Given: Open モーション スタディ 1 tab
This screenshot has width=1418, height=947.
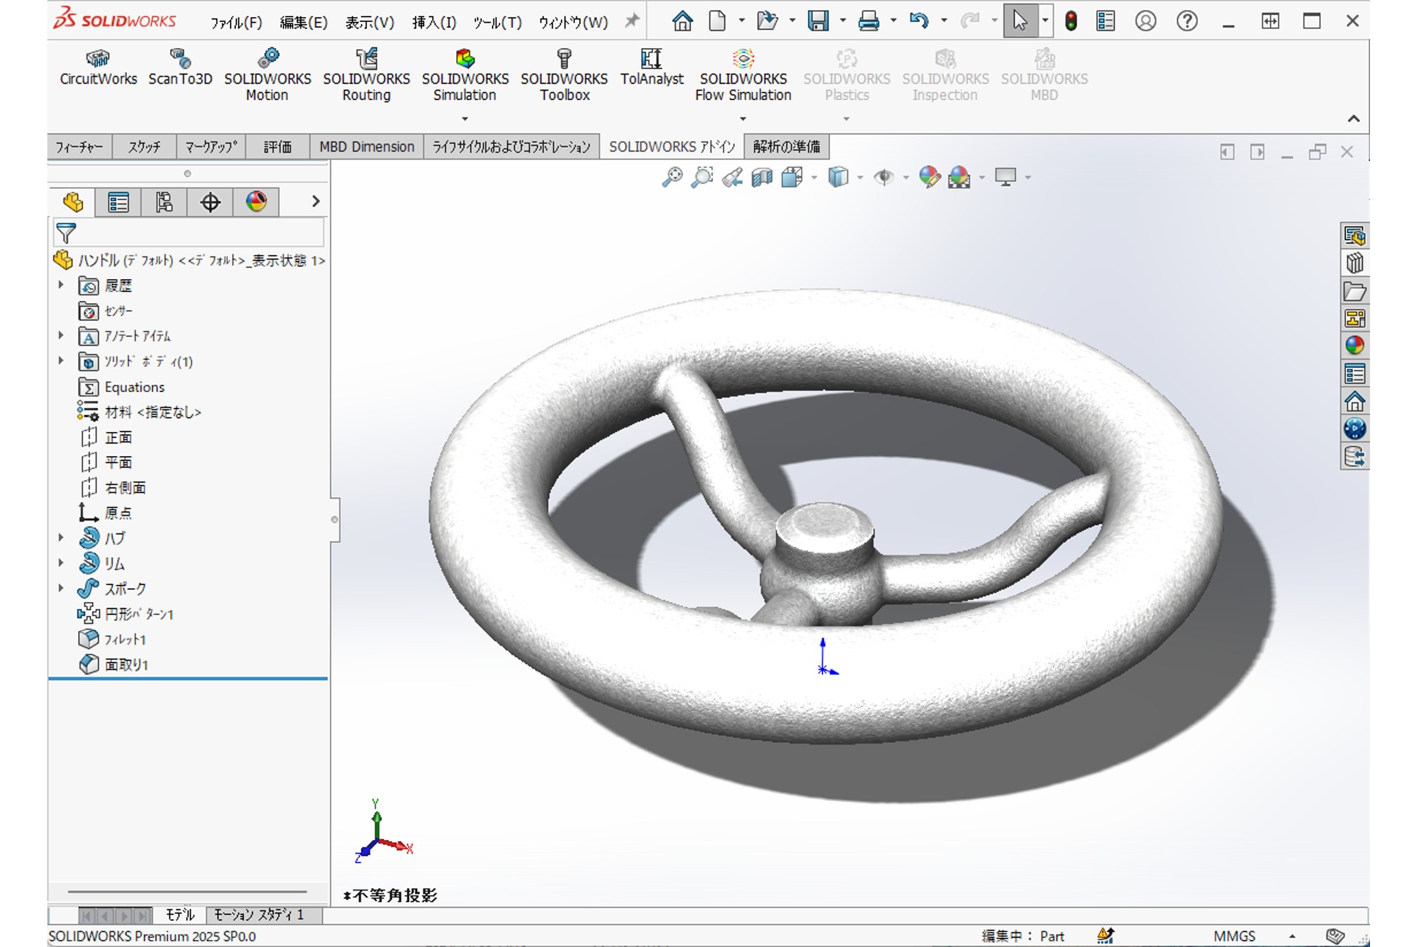Looking at the screenshot, I should click(x=259, y=915).
